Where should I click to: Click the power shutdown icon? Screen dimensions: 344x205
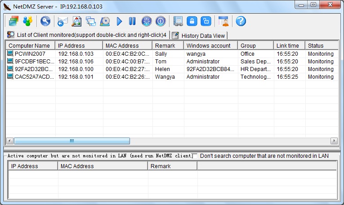[161, 21]
